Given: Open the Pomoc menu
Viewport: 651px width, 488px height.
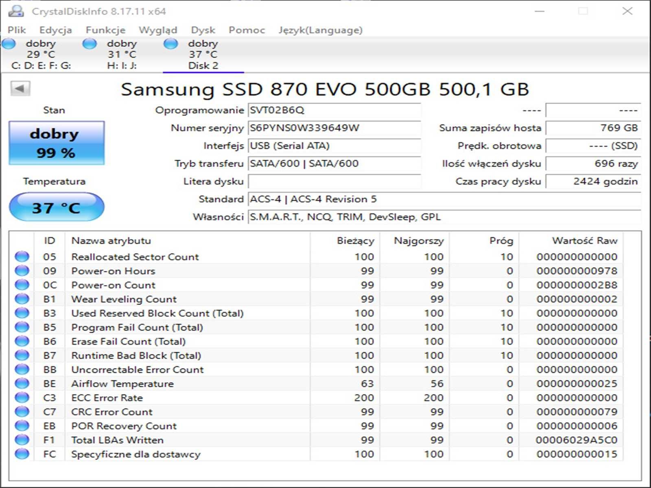Looking at the screenshot, I should (x=247, y=30).
